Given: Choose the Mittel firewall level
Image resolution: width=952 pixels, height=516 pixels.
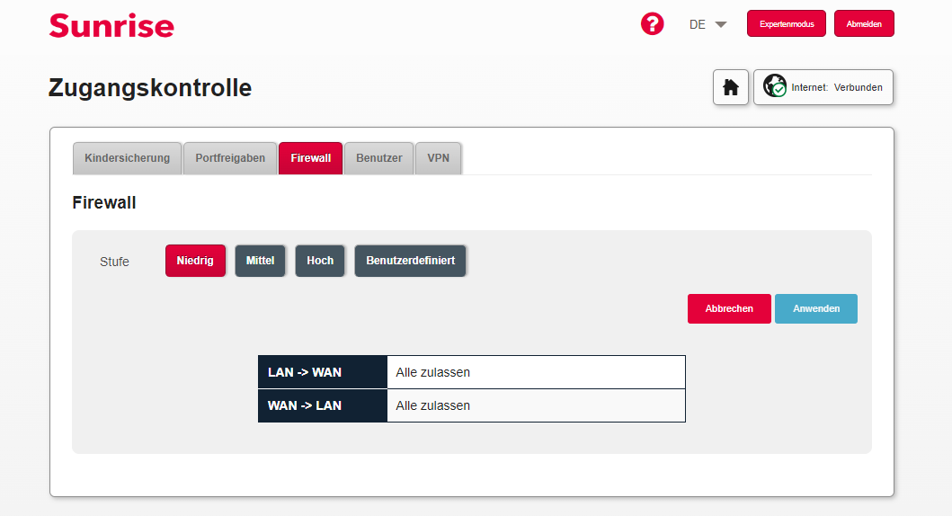Looking at the screenshot, I should click(260, 261).
